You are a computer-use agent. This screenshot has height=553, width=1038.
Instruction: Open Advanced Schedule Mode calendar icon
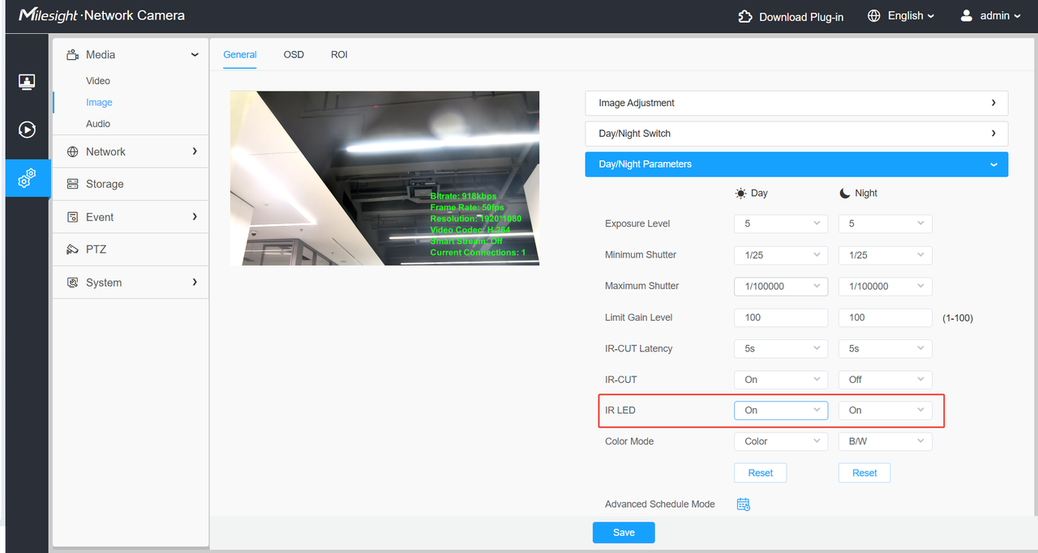pyautogui.click(x=744, y=504)
